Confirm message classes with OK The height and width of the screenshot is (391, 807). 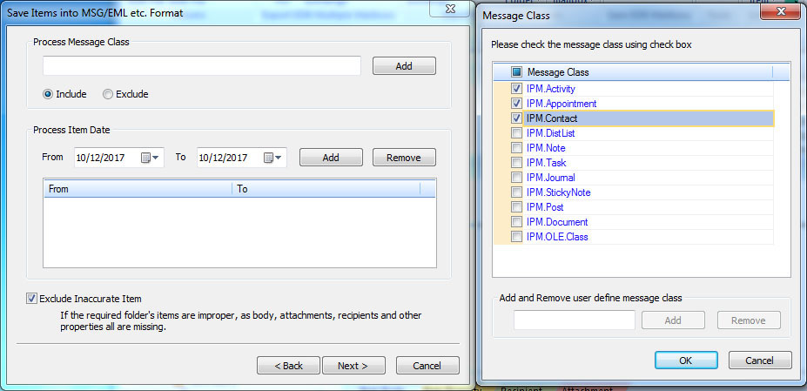click(686, 361)
